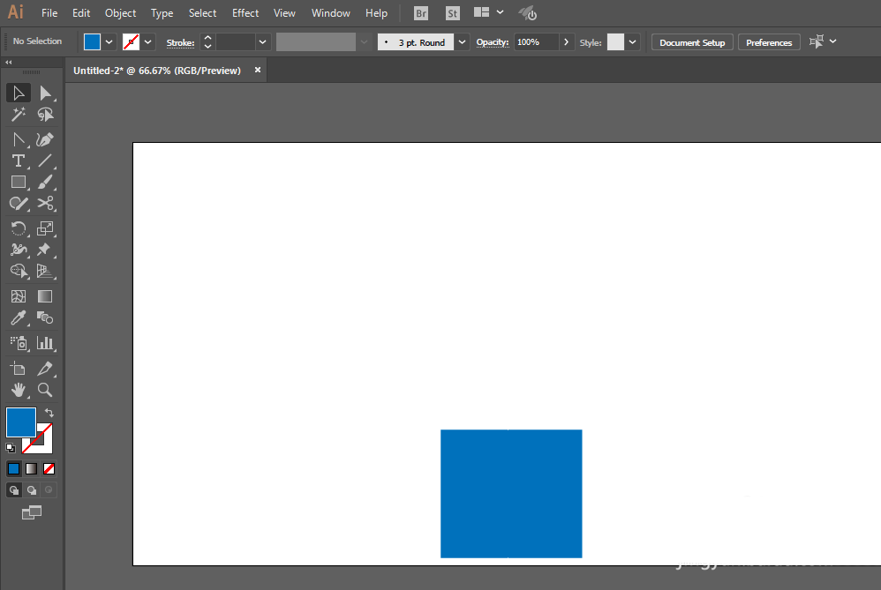Select the Selection tool (black arrow)

pyautogui.click(x=18, y=93)
